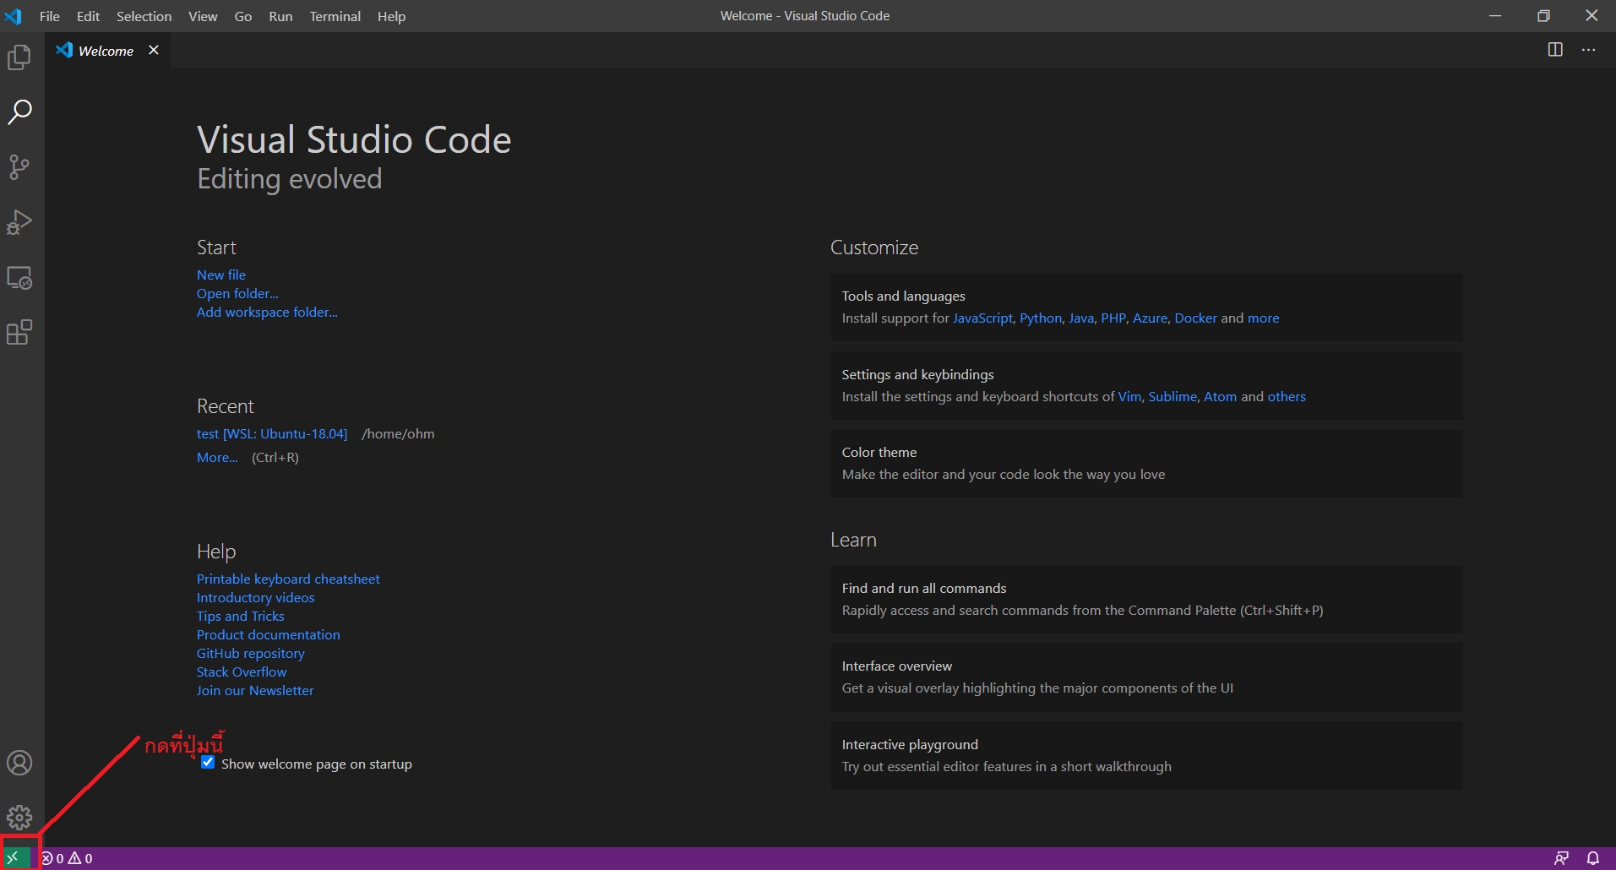This screenshot has height=870, width=1616.
Task: Minimize the VS Code window
Action: 1495,16
